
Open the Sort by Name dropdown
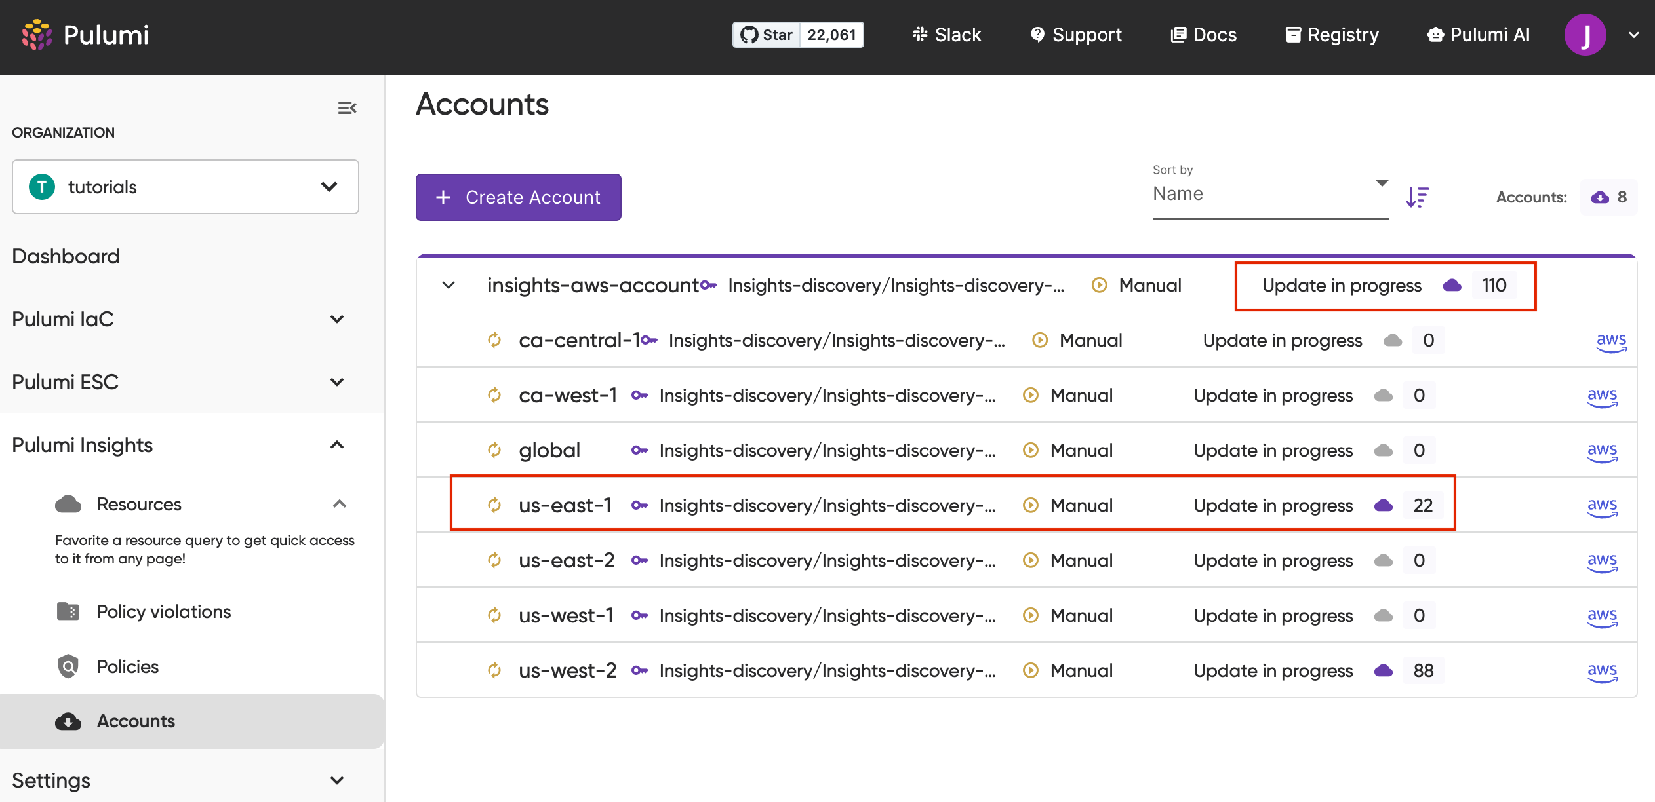1269,194
